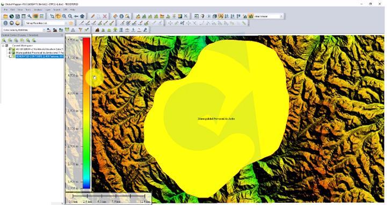Toggle ASTER GDEM elevation layer checkbox
Screen dimensions: 391x205
coord(10,49)
